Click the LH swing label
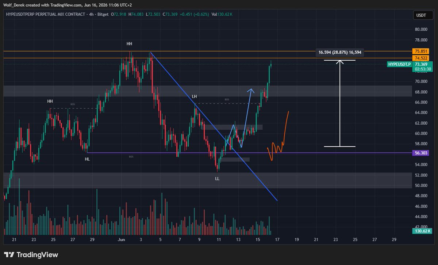 [x=195, y=96]
